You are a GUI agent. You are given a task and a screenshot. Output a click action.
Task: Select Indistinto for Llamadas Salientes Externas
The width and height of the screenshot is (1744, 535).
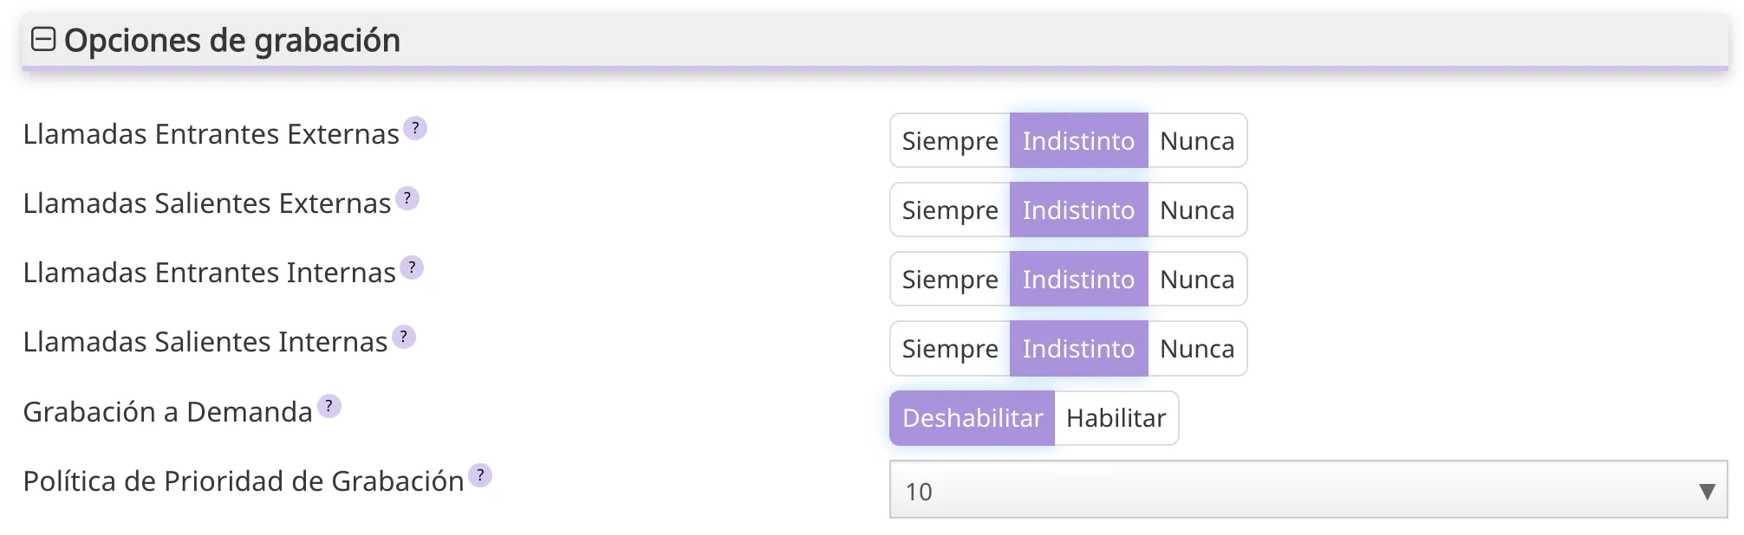click(x=1078, y=209)
